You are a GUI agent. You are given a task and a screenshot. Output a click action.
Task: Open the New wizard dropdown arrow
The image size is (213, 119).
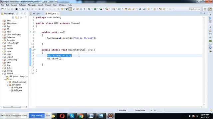click(x=5, y=9)
